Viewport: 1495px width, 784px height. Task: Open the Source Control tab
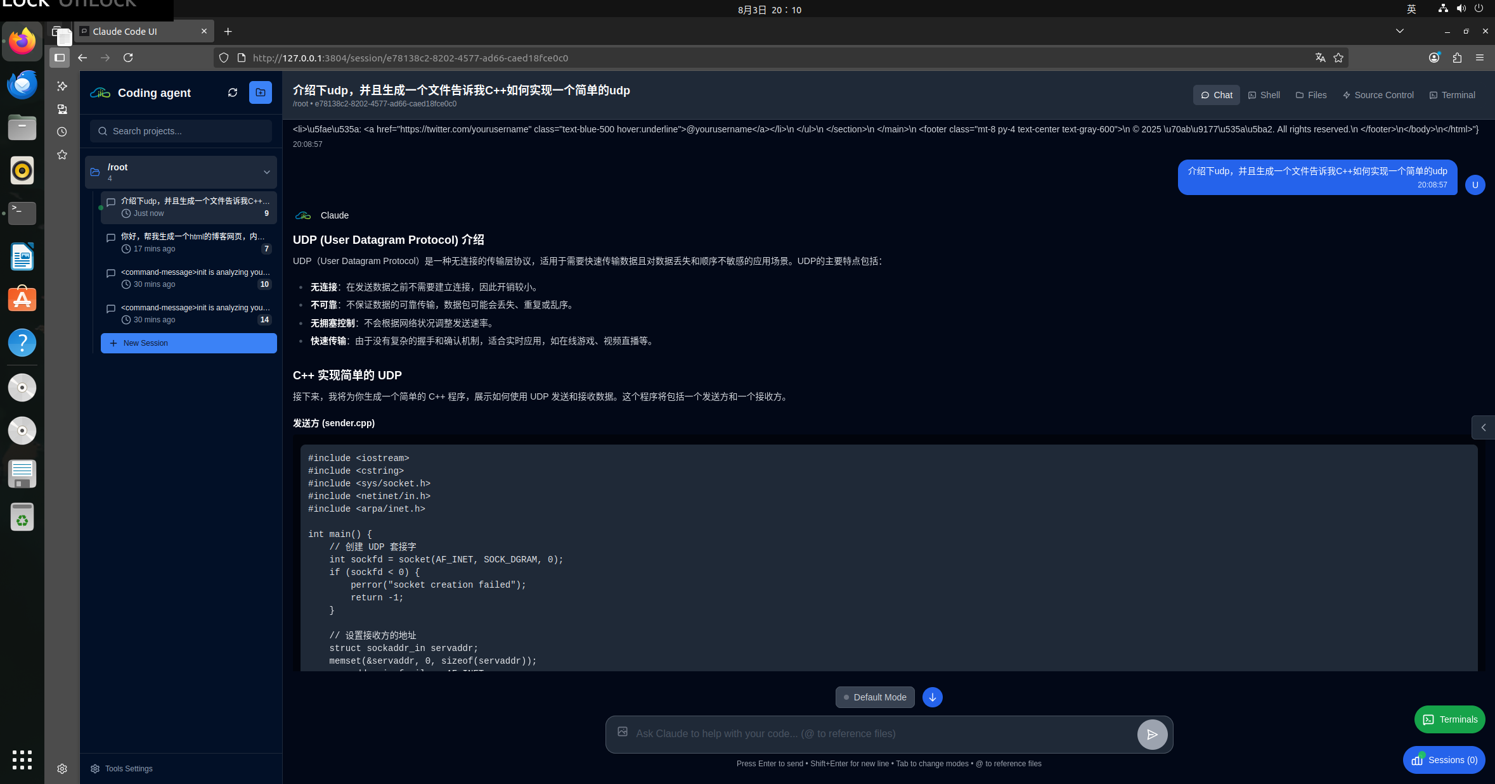tap(1378, 95)
